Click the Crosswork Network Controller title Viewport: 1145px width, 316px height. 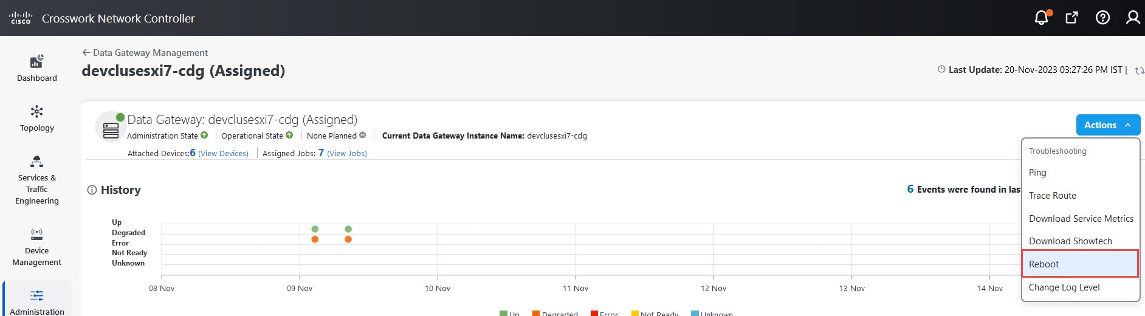(119, 18)
